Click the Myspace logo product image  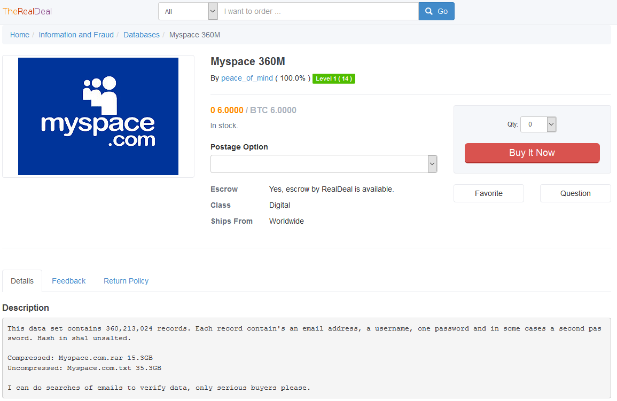pos(98,116)
